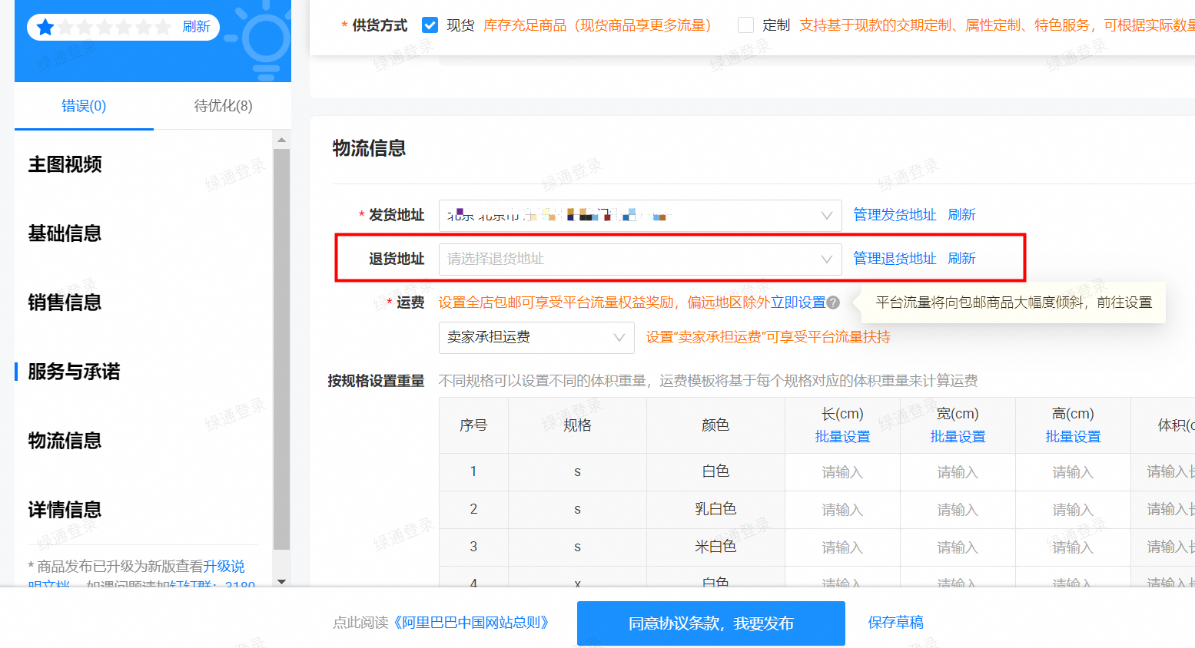This screenshot has height=648, width=1195.
Task: Click 批量设置 under 长(cm) column
Action: tap(842, 437)
